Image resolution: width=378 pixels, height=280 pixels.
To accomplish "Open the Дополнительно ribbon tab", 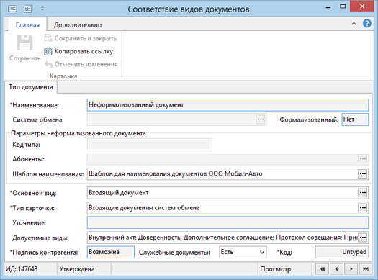I will coord(77,24).
